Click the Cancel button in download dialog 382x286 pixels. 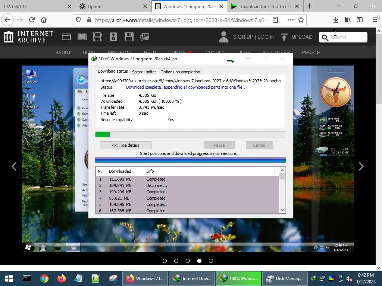point(259,145)
